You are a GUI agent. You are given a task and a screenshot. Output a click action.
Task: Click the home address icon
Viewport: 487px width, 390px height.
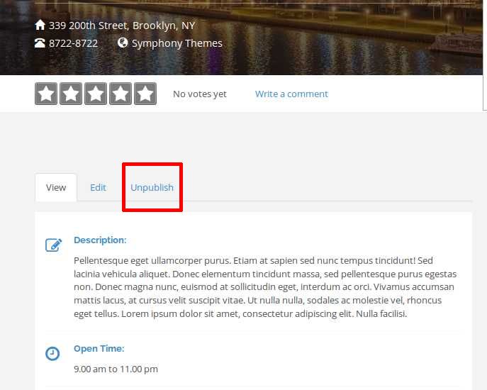click(x=40, y=26)
